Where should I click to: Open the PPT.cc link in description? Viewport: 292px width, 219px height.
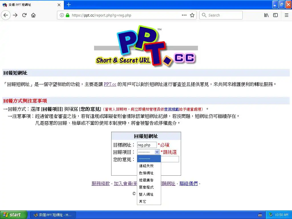(x=110, y=84)
